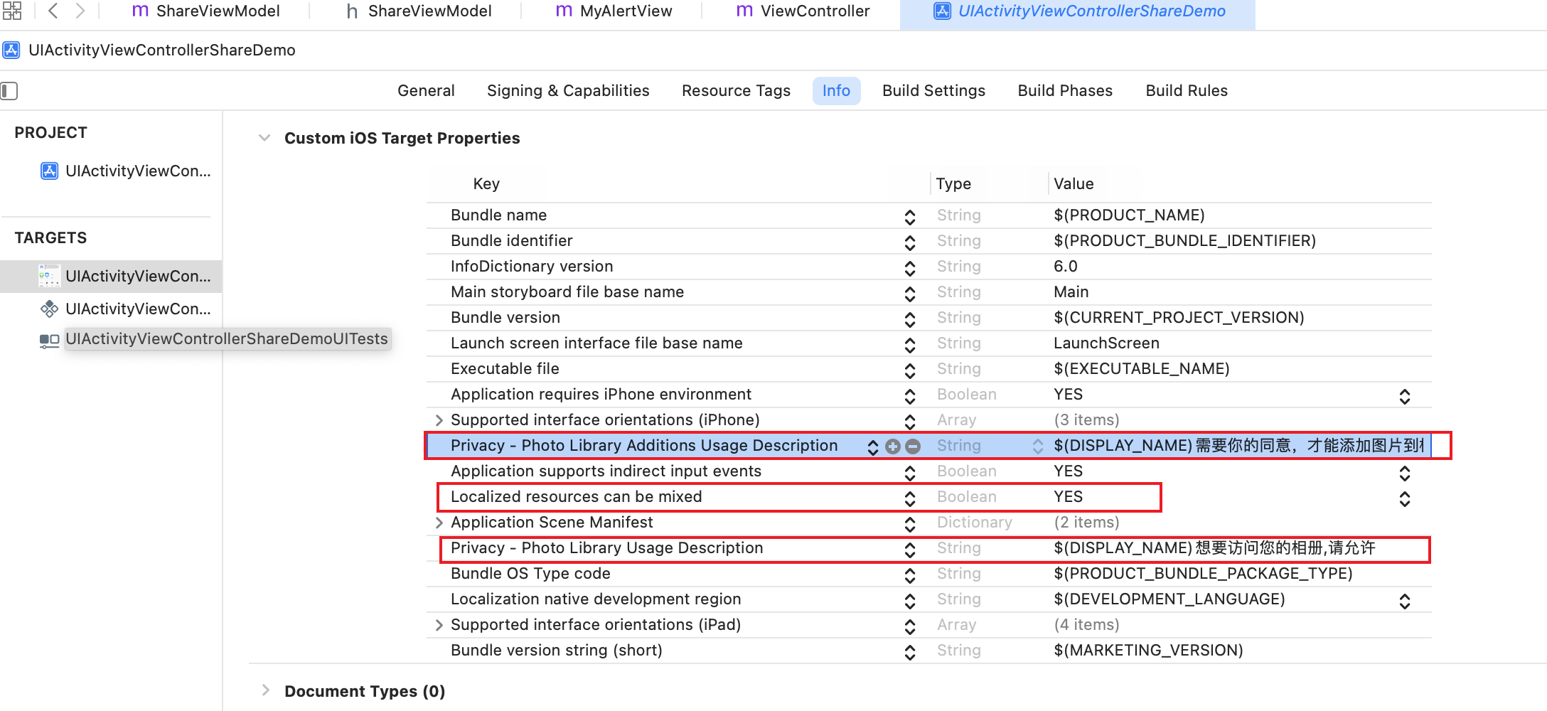Select $(PRODUCT_BUNDLE_IDENTIFIER) value

tap(1184, 241)
